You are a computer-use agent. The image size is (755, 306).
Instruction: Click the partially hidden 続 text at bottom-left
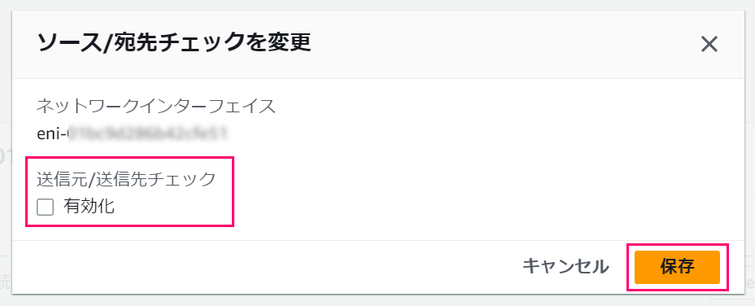point(6,281)
